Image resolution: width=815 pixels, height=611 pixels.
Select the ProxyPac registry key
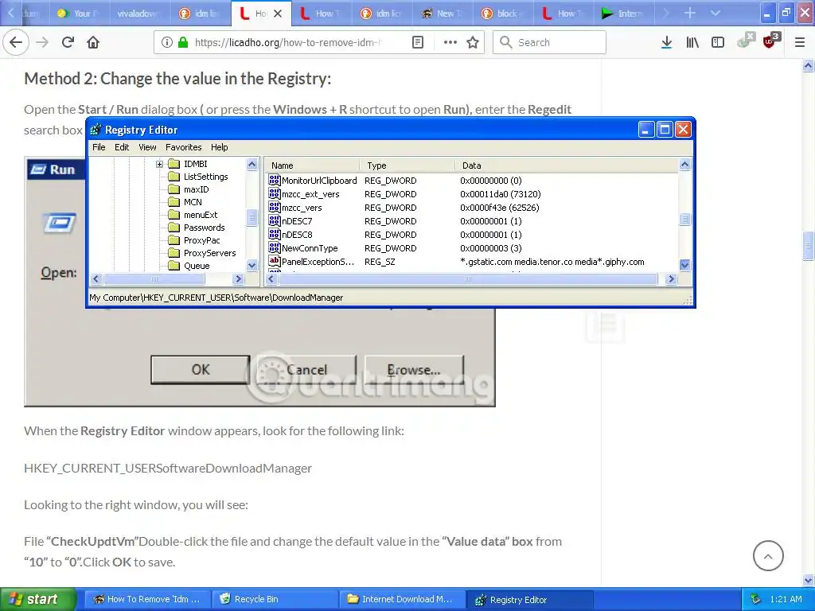tap(201, 240)
